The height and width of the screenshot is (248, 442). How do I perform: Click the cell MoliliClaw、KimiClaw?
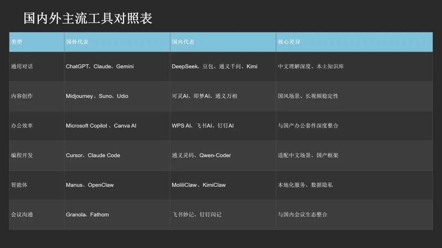click(x=223, y=185)
